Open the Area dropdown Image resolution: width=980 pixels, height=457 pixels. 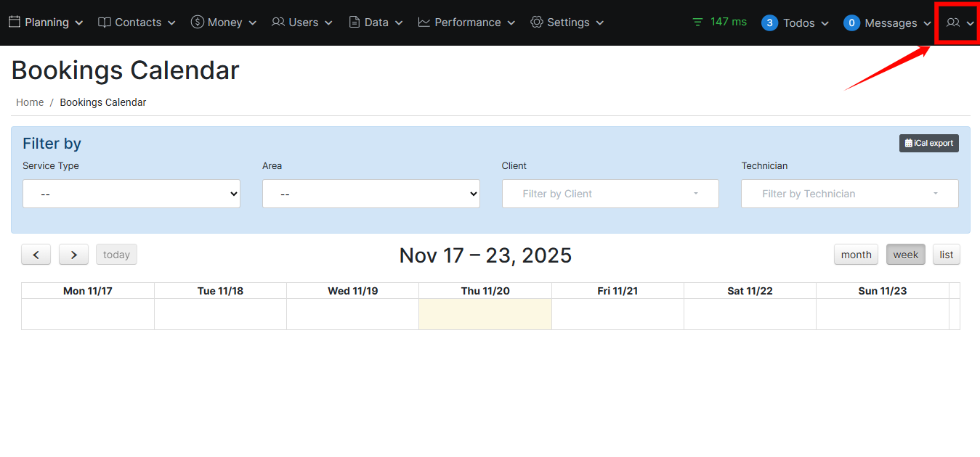(370, 194)
